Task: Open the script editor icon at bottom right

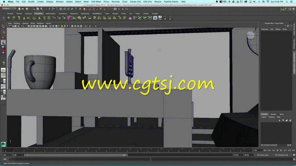Action: (x=294, y=159)
